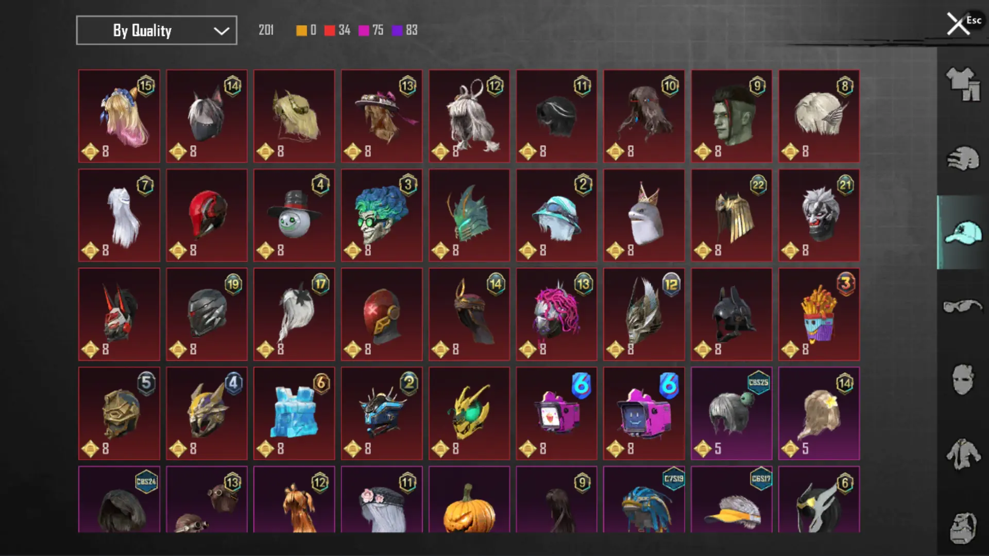Screen dimensions: 989x556
Task: Open the ogre head category icon
Action: (963, 528)
